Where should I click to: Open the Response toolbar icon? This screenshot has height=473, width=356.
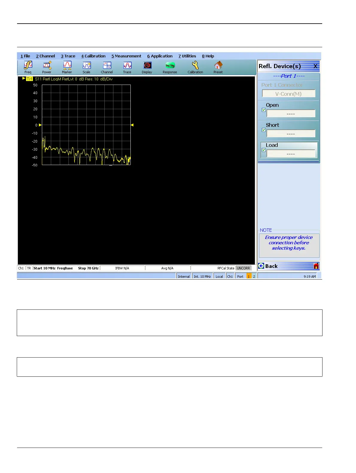pyautogui.click(x=170, y=67)
